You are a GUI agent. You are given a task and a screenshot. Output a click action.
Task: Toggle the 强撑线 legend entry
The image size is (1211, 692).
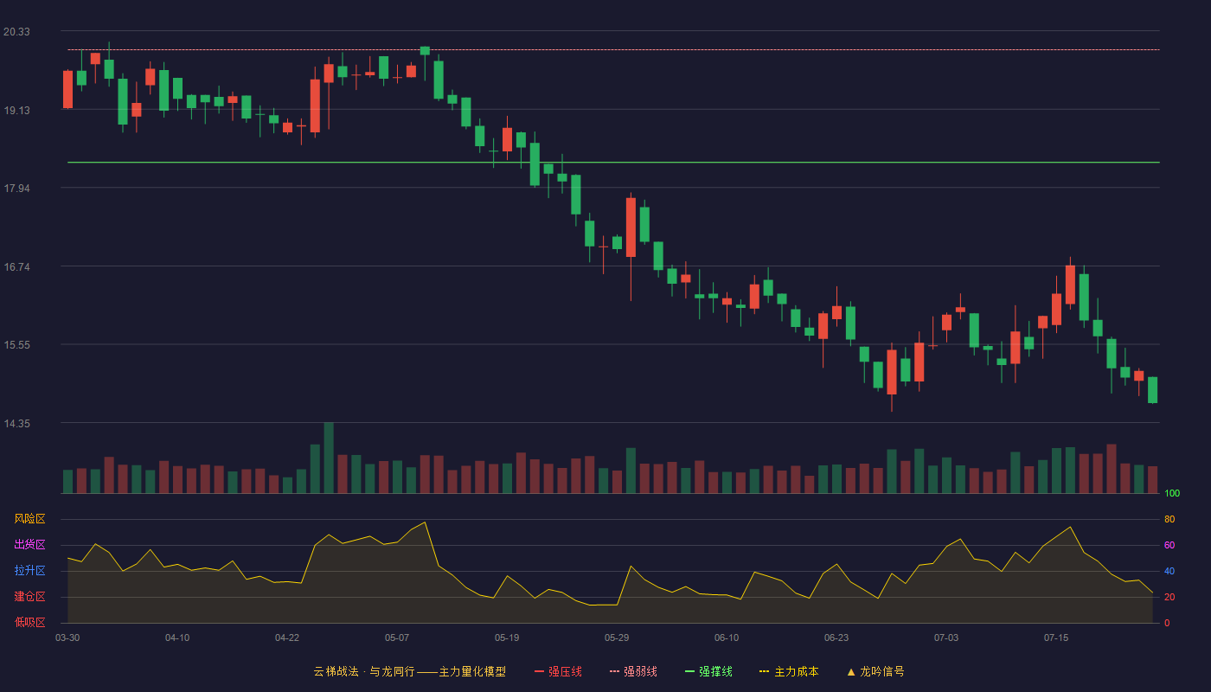pyautogui.click(x=708, y=671)
